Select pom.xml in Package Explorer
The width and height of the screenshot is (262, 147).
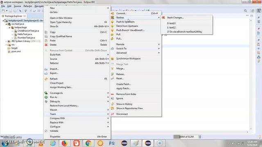click(x=16, y=51)
